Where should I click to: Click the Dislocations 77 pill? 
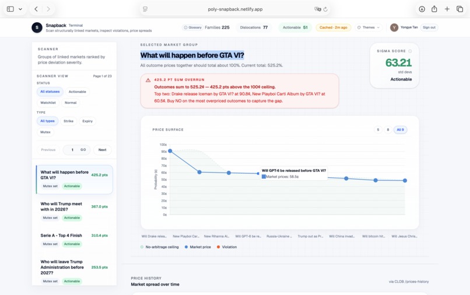click(x=254, y=27)
